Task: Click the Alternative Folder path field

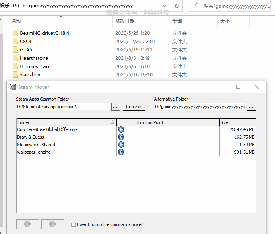Action: [x=200, y=107]
